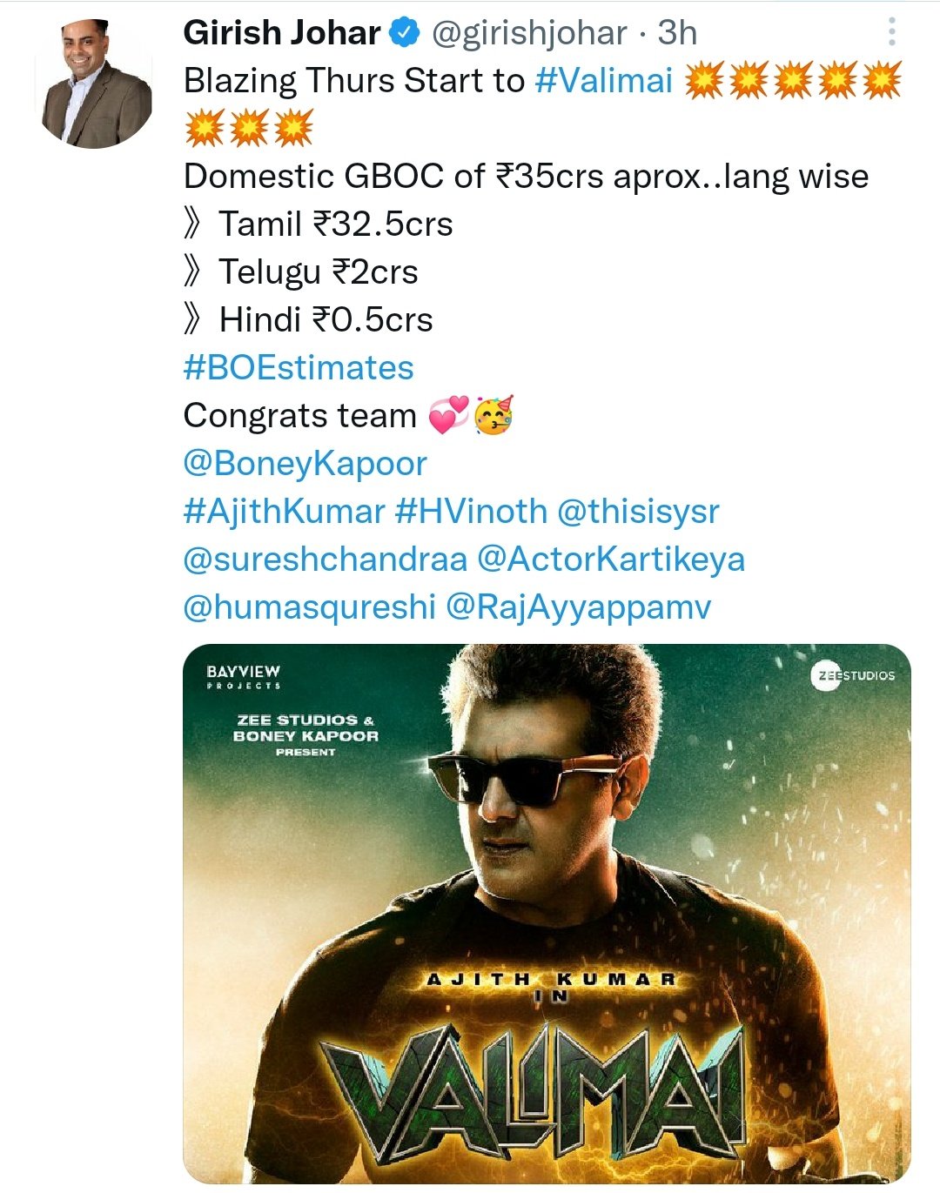Visit the @sureshchandraa mention
Screen dimensions: 940x1193
coord(325,559)
